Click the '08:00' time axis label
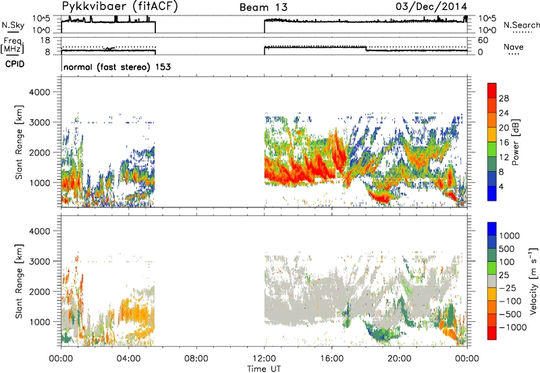 click(x=196, y=359)
